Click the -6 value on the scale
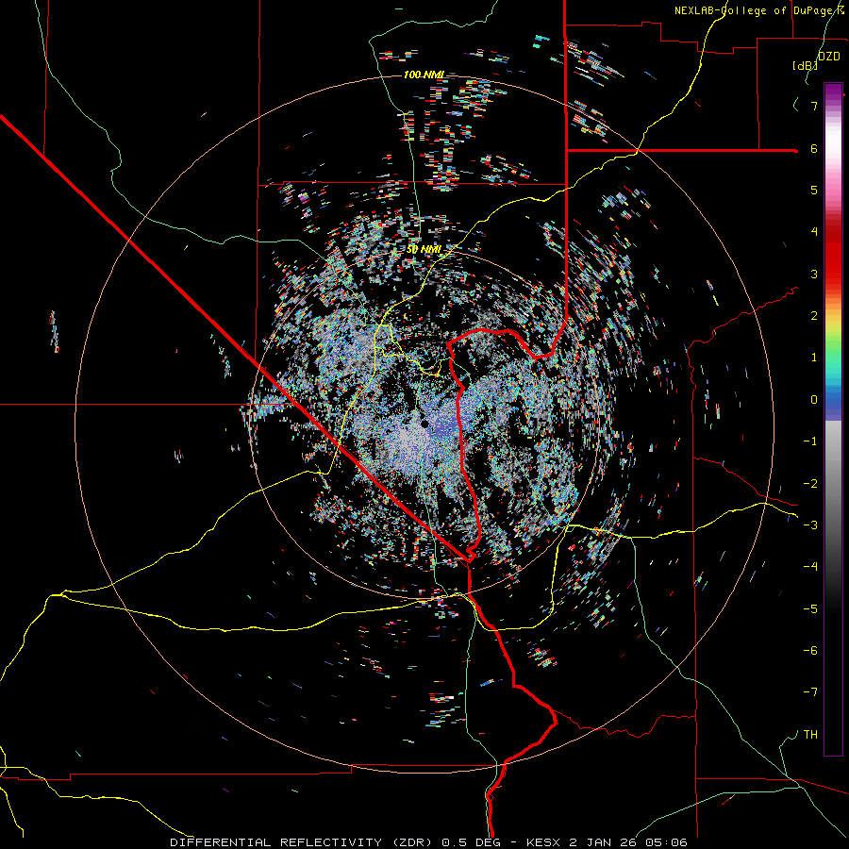This screenshot has height=849, width=849. tap(810, 651)
